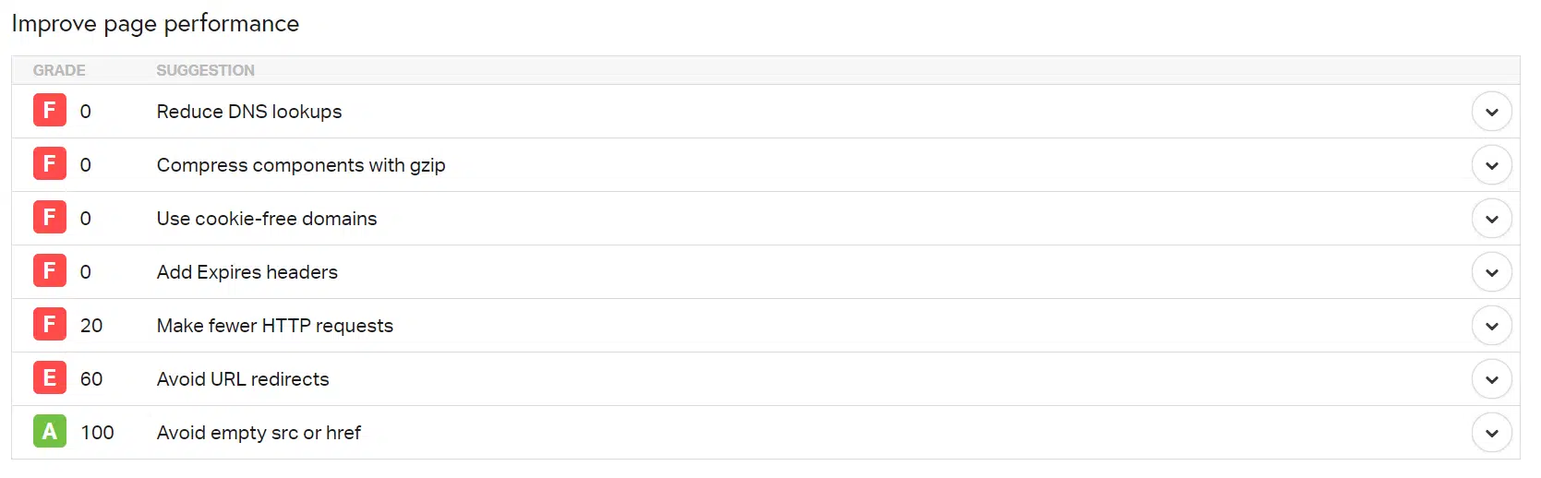Expand Avoid empty src or href row
1541x478 pixels.
tap(1491, 433)
